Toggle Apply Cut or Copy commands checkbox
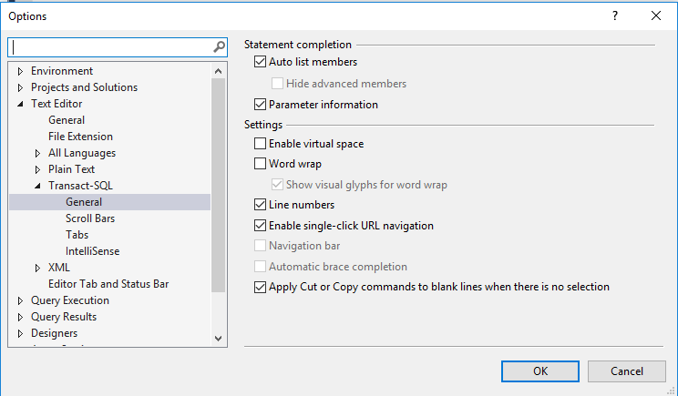This screenshot has width=678, height=396. [260, 287]
